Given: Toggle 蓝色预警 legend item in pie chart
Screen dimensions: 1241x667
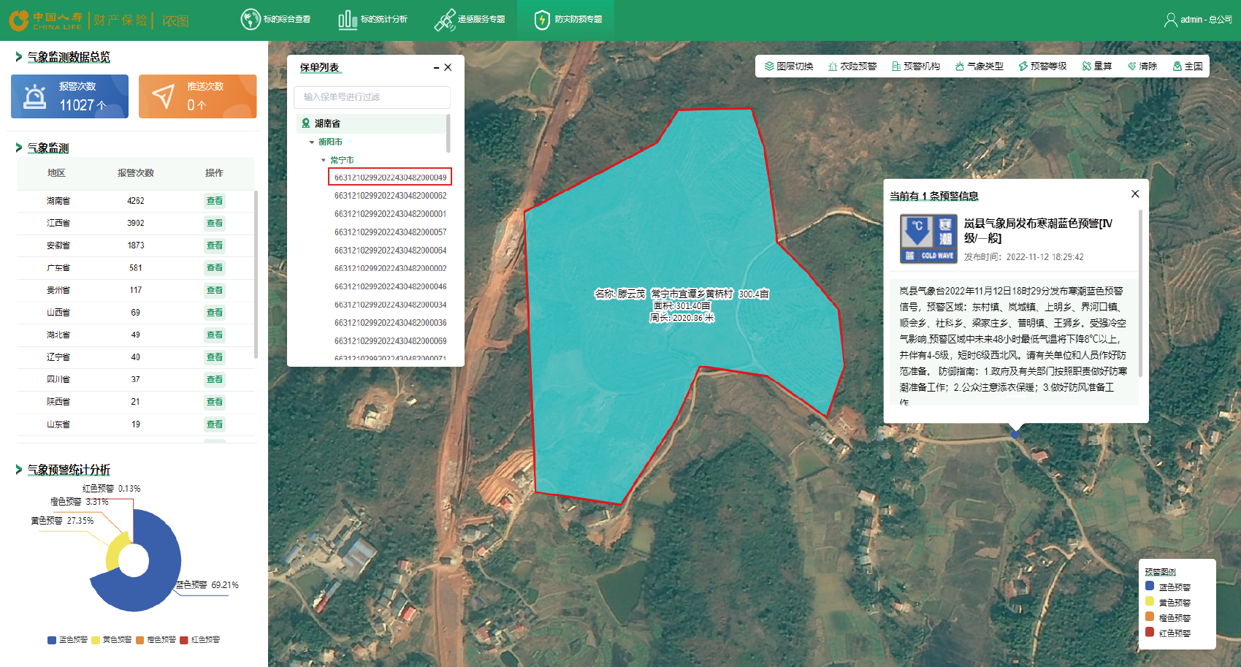Looking at the screenshot, I should click(x=67, y=640).
